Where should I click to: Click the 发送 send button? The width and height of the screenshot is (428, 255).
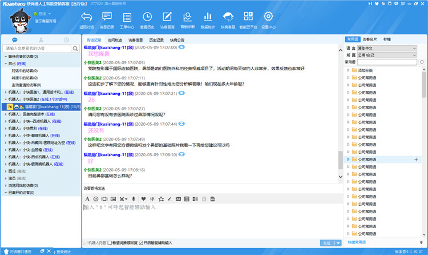pyautogui.click(x=326, y=243)
